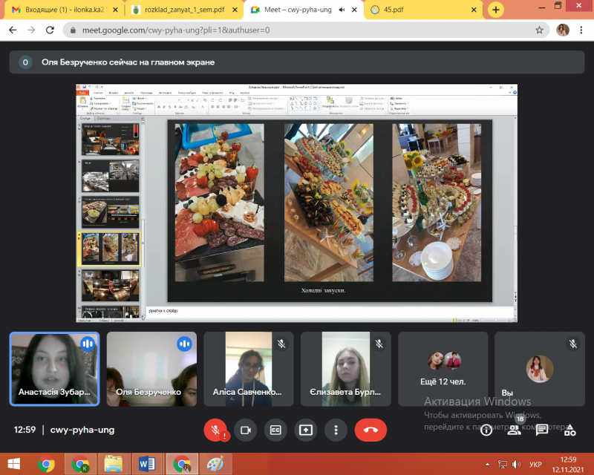Turn on captions with CC button
Screen dimensions: 594x475
coord(275,430)
